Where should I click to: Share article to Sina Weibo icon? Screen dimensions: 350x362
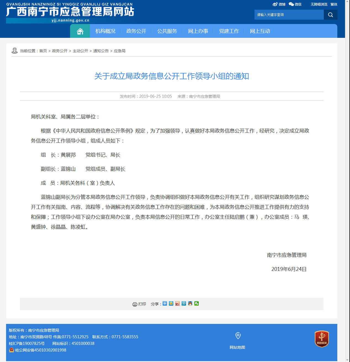pos(177,304)
